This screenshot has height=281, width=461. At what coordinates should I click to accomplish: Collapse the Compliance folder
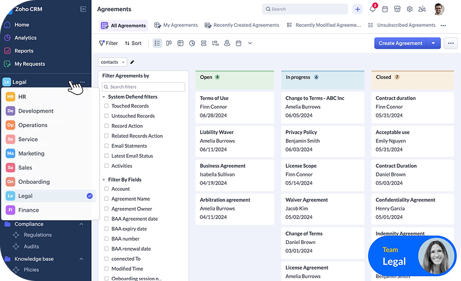click(x=81, y=224)
